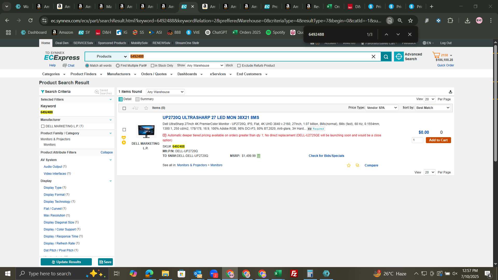Image resolution: width=498 pixels, height=280 pixels.
Task: Open UP2720Q ULTRASHARP product title link
Action: (211, 118)
